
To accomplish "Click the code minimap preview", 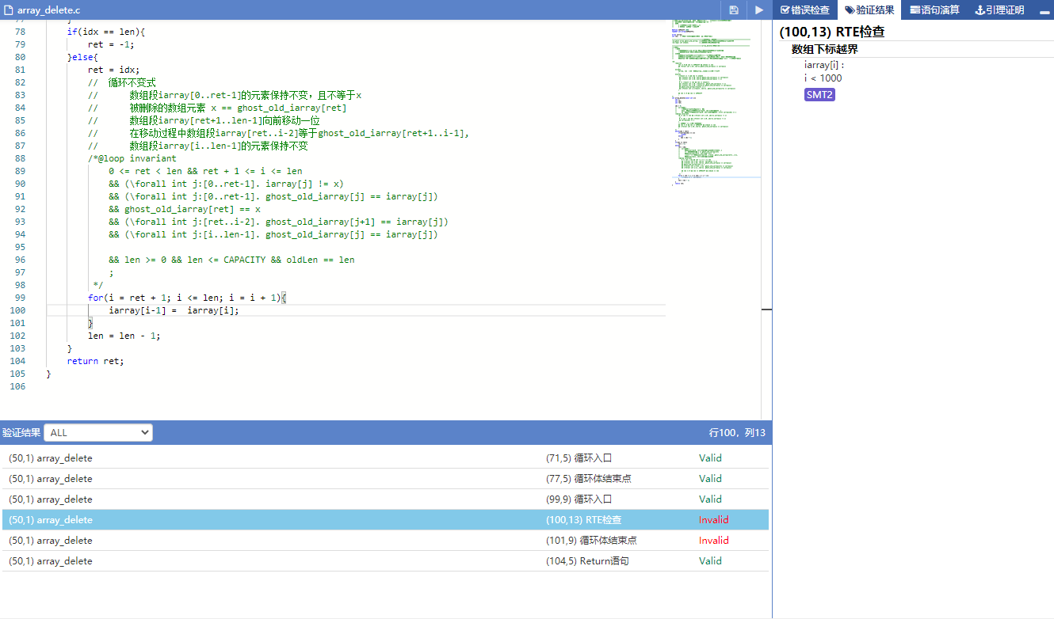I will pyautogui.click(x=712, y=103).
